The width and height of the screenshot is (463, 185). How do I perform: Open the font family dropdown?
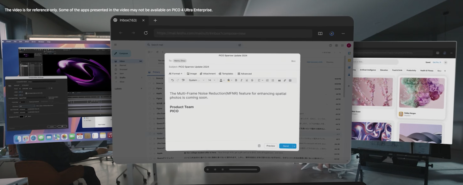coord(196,80)
